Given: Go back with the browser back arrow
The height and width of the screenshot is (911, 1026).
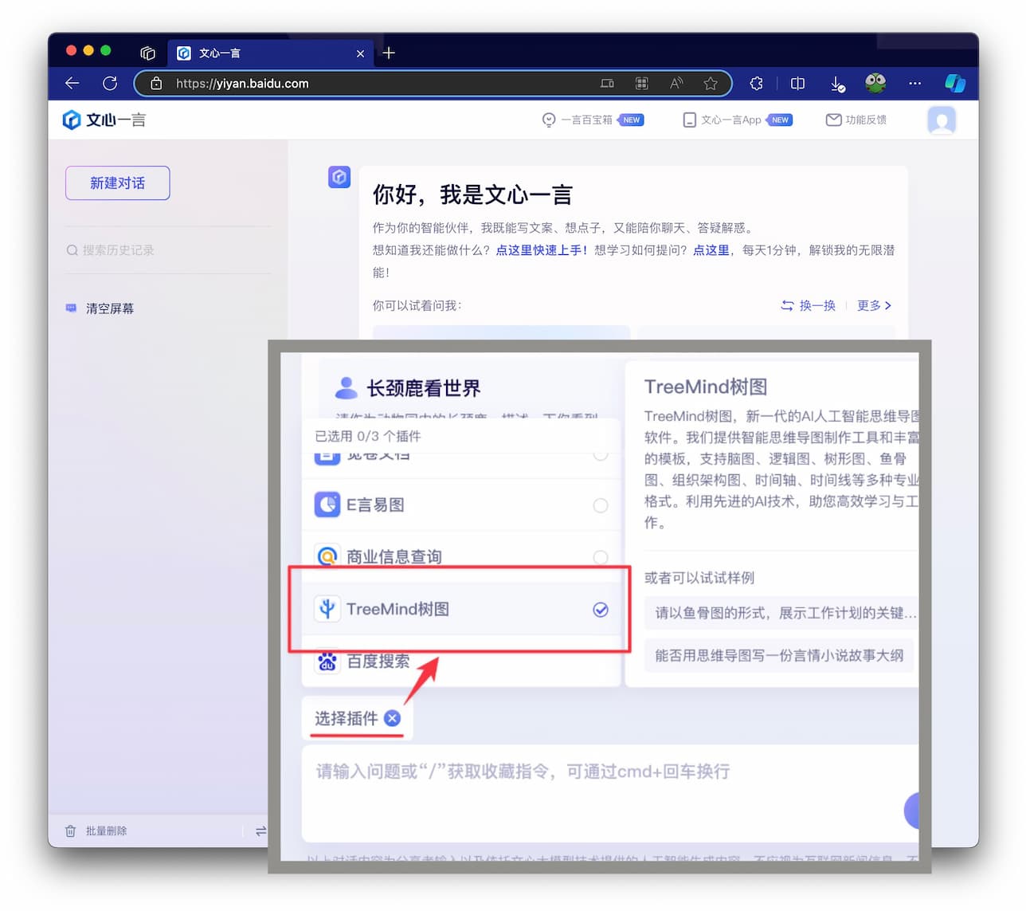Looking at the screenshot, I should coord(72,83).
